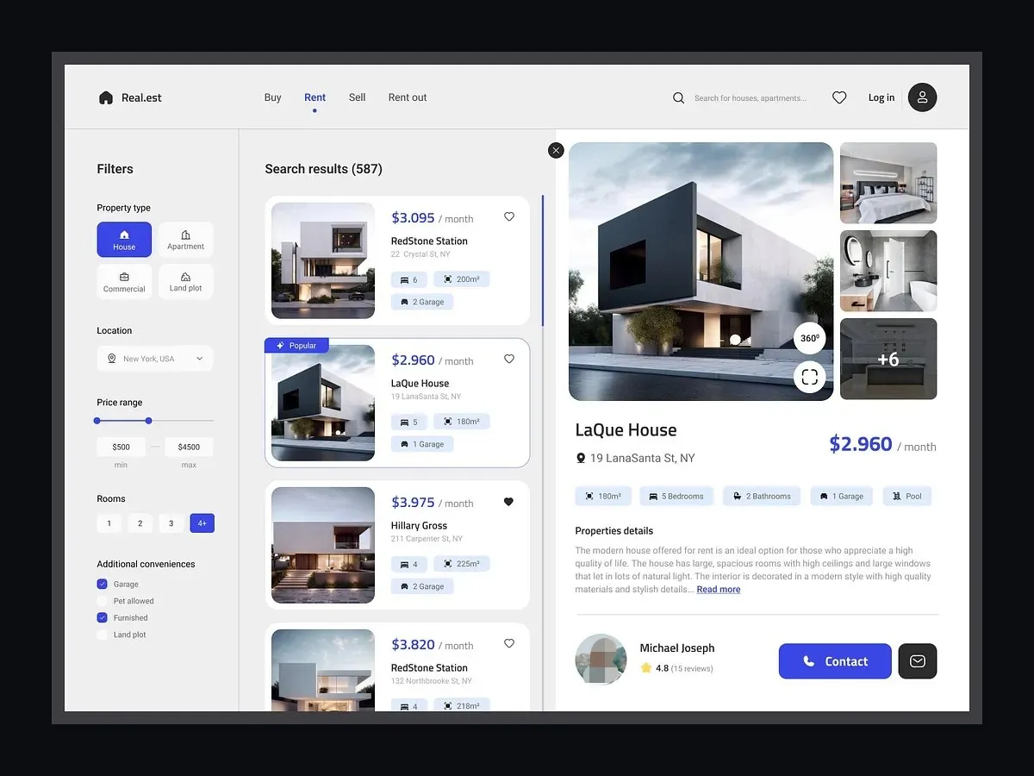Screen dimensions: 1034x776
Task: Select the Commercial property type
Action: coord(124,282)
